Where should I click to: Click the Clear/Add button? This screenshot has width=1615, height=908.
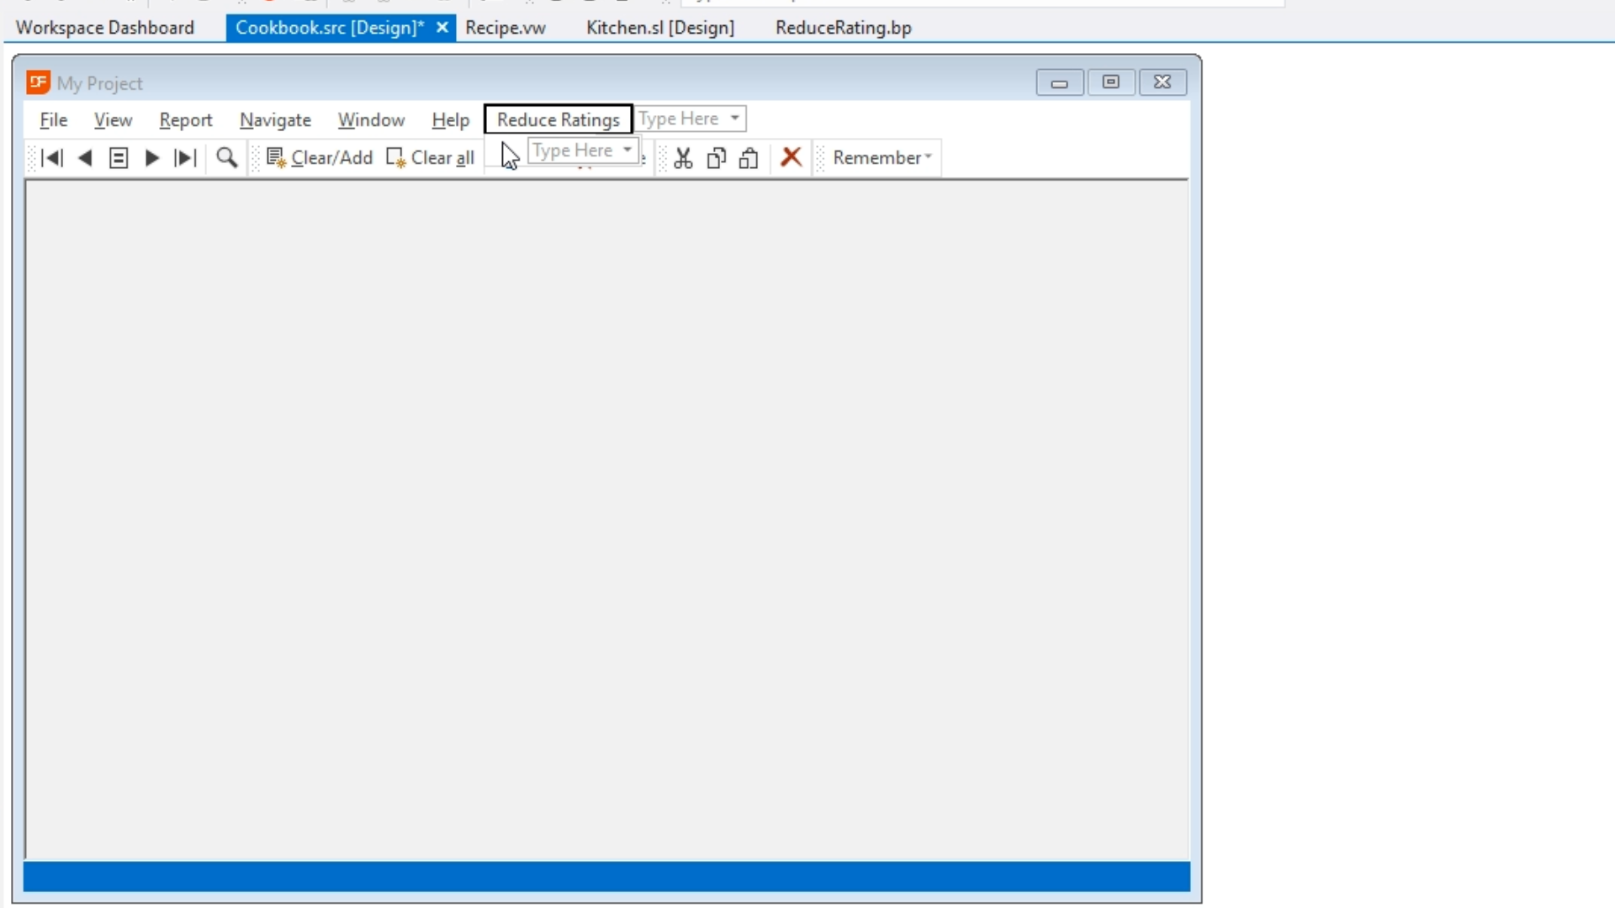[x=320, y=158]
